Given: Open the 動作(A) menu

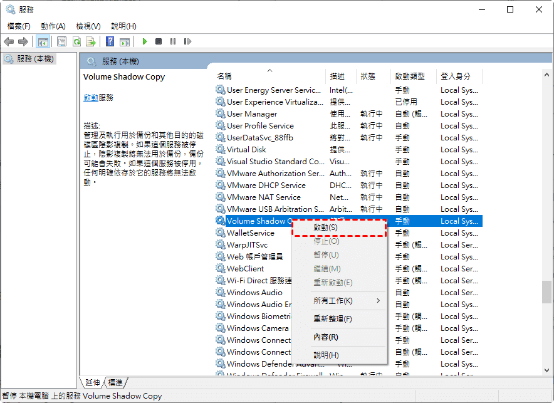Looking at the screenshot, I should [53, 26].
